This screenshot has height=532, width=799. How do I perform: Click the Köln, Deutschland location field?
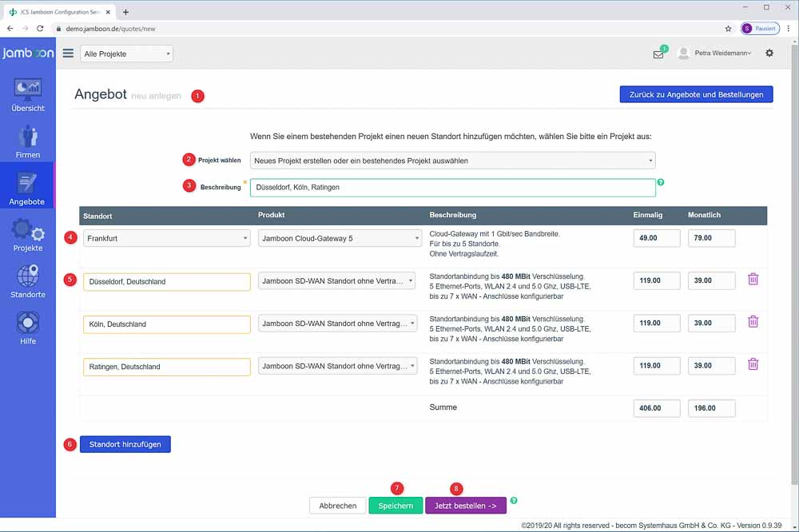167,324
